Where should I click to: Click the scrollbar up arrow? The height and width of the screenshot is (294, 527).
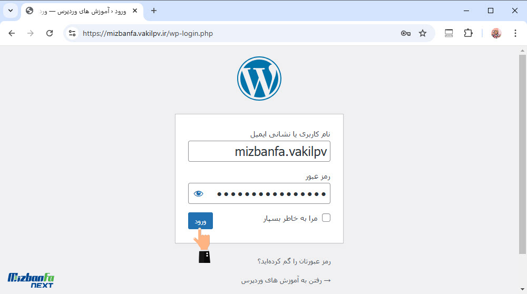[522, 51]
